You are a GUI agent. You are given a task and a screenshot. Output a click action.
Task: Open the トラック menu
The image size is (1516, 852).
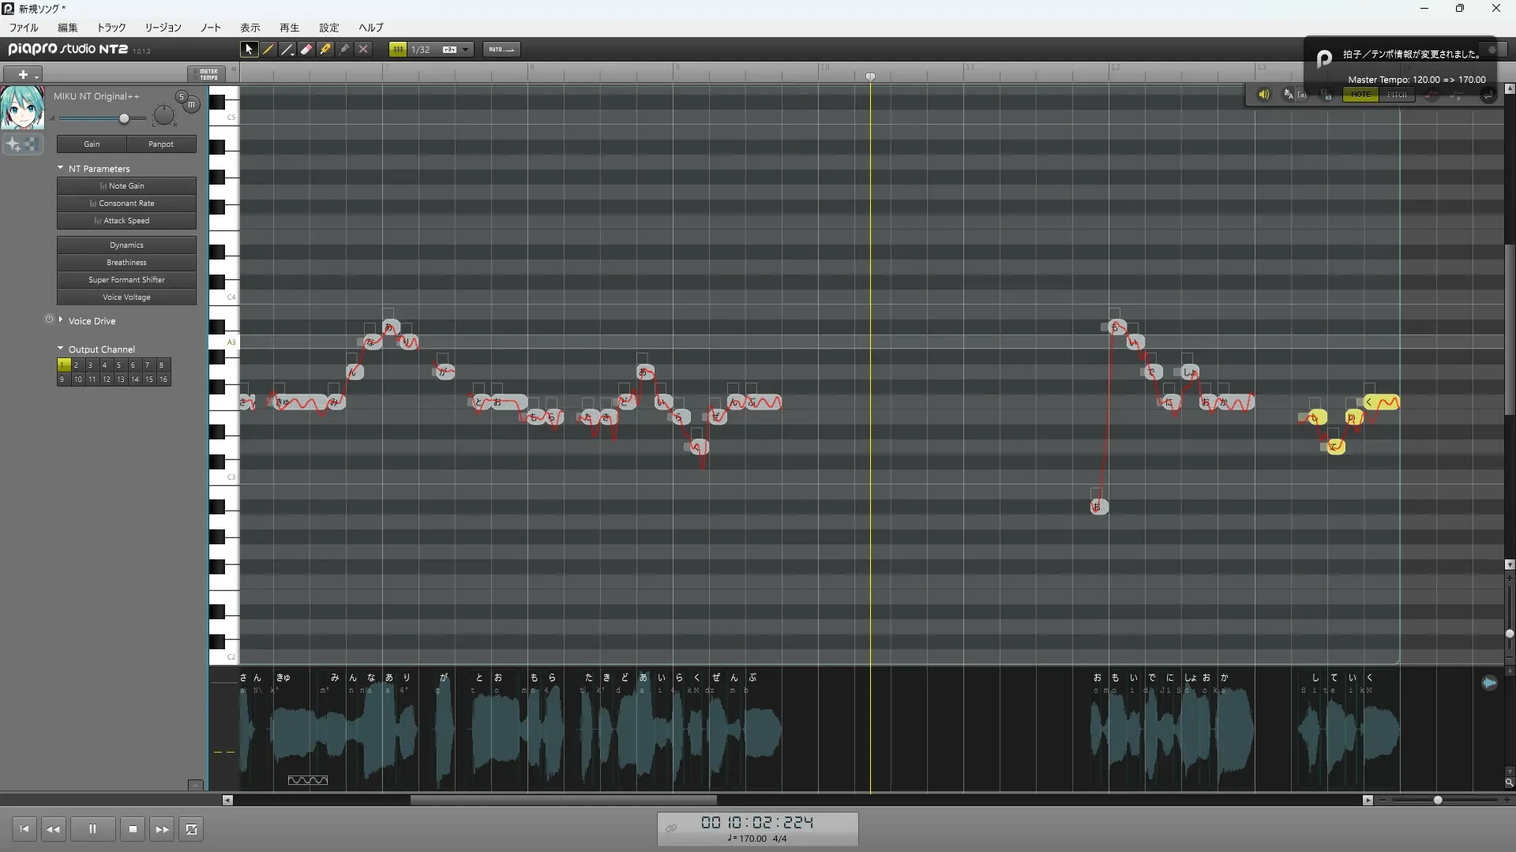click(x=111, y=28)
